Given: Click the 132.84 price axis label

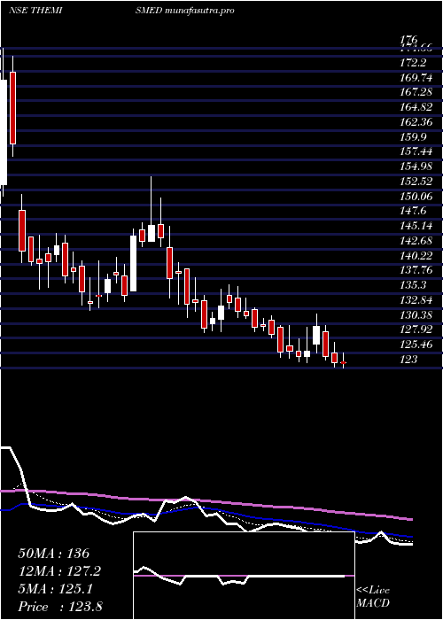Looking at the screenshot, I should (416, 300).
